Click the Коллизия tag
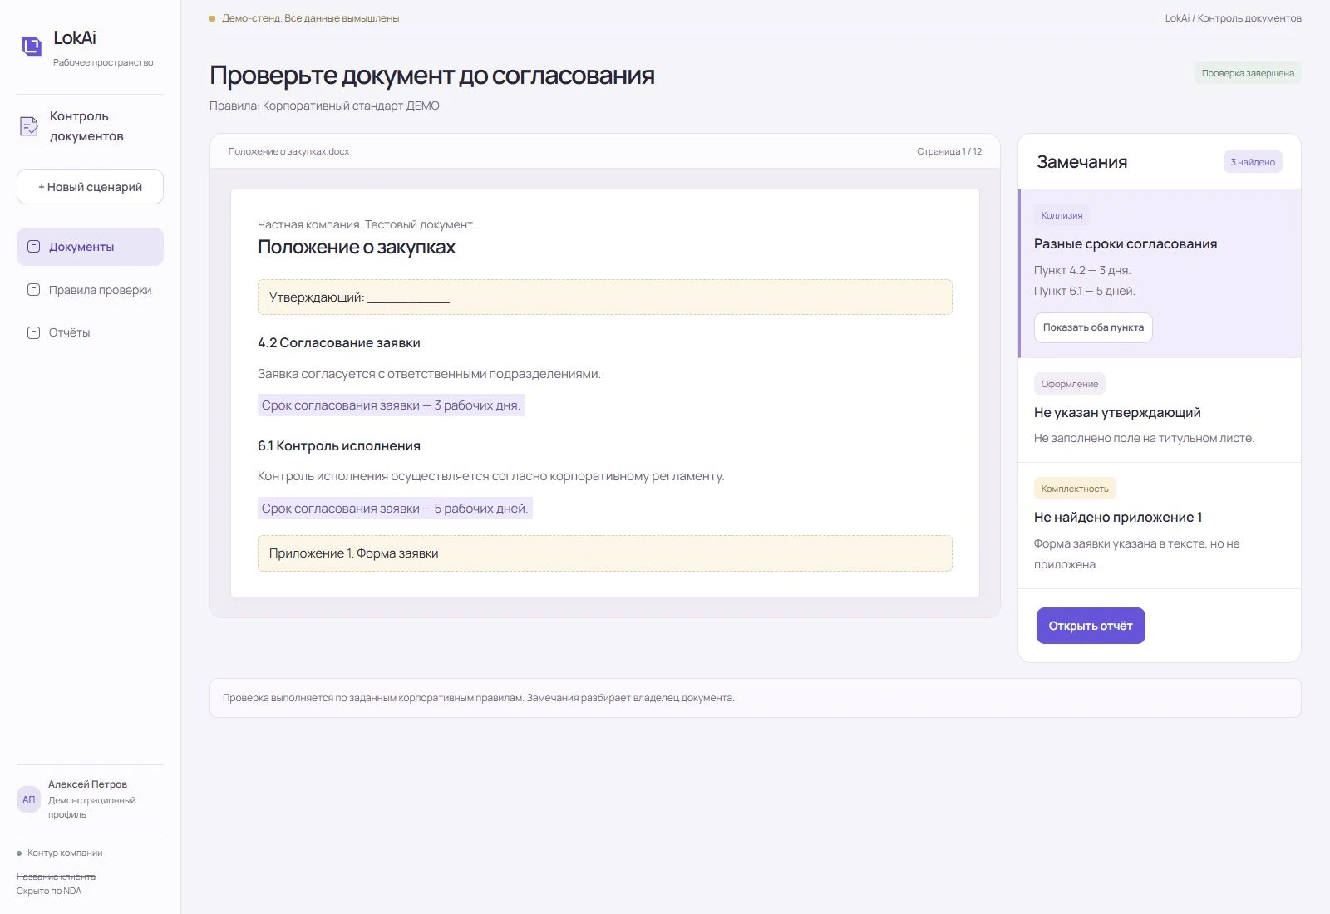1330x914 pixels. point(1062,215)
